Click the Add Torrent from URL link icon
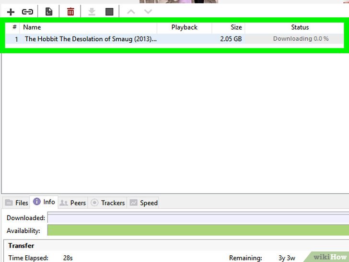 click(27, 12)
